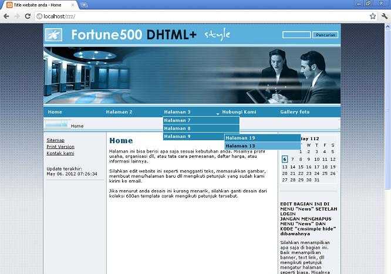The width and height of the screenshot is (391, 274).
Task: Click the browser tab 'Title website anda - Home'
Action: click(40, 5)
